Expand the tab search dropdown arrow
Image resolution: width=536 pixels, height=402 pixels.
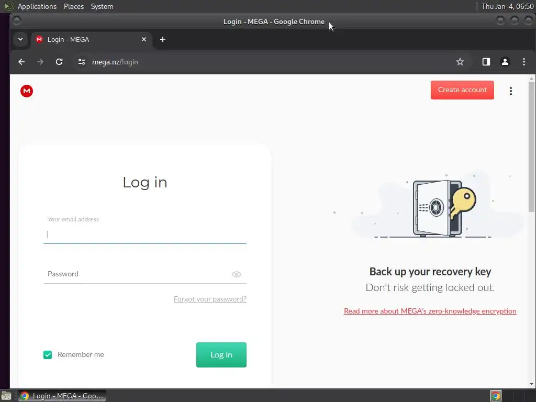20,39
